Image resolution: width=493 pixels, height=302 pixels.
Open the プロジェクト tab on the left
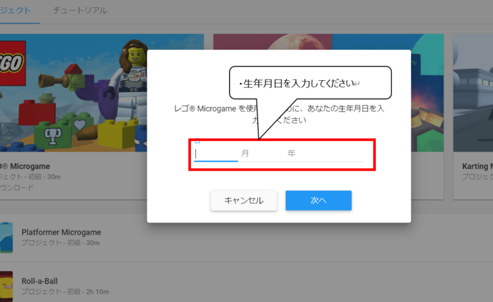[x=16, y=10]
